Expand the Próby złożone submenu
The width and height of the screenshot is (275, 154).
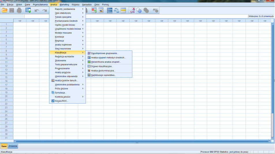(68, 89)
